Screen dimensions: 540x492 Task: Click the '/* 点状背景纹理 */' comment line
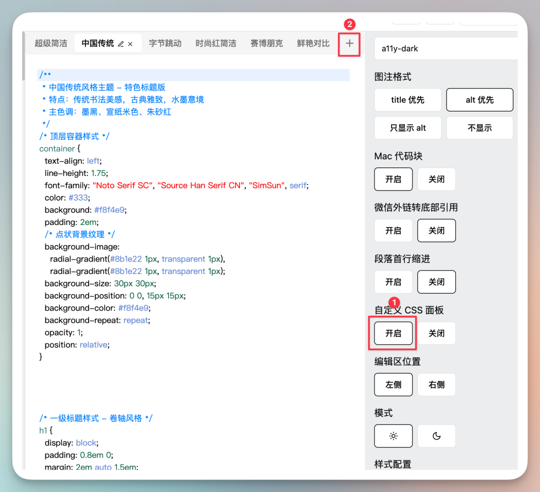(79, 234)
